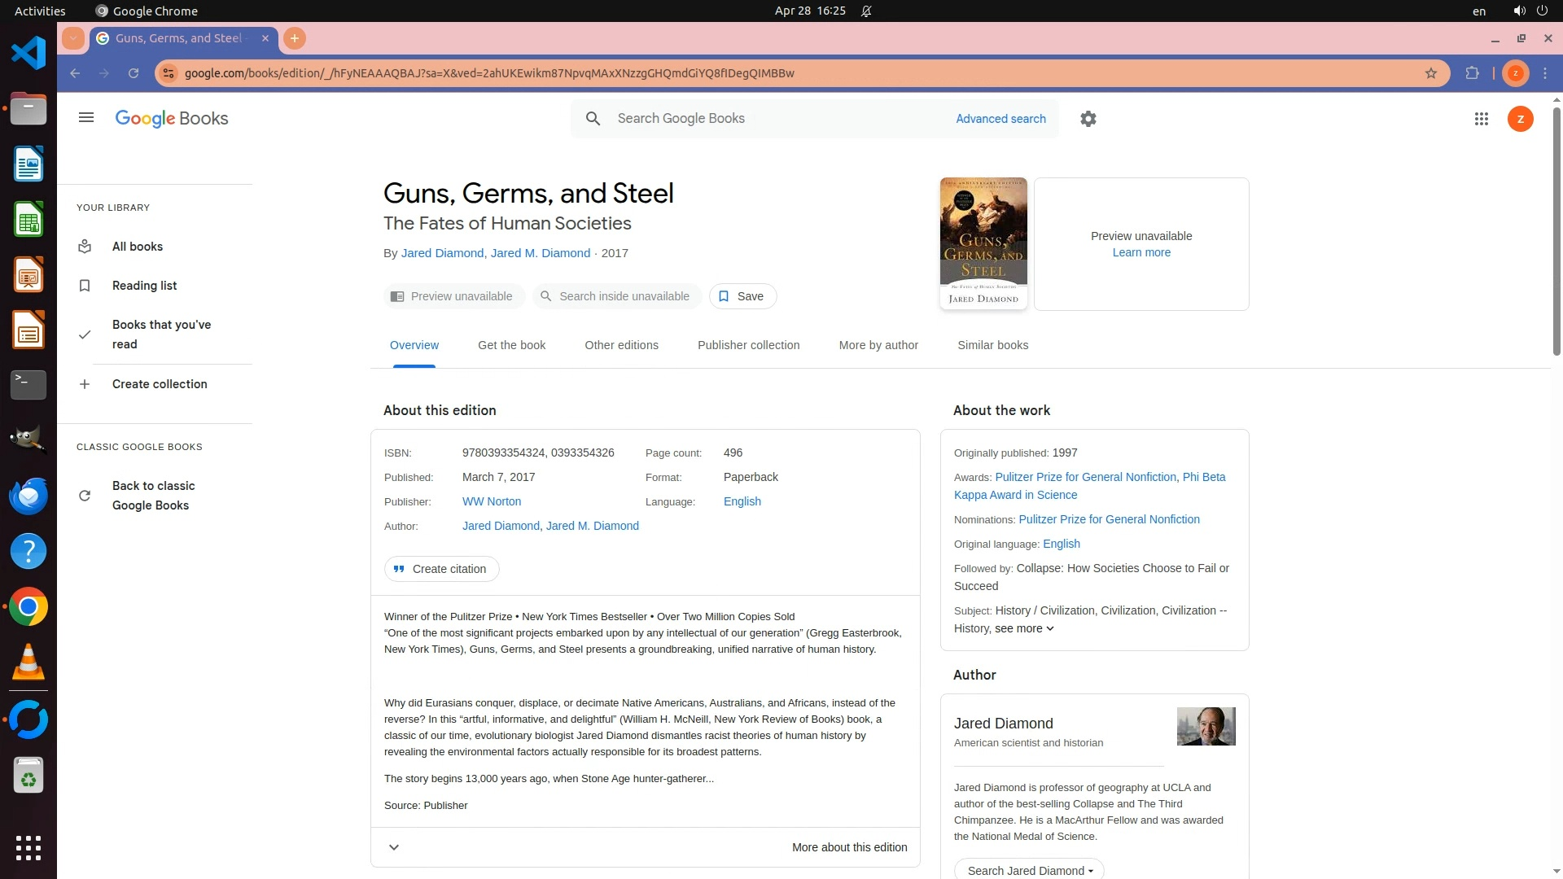The height and width of the screenshot is (879, 1563).
Task: Open the Google apps grid icon
Action: pos(1482,119)
